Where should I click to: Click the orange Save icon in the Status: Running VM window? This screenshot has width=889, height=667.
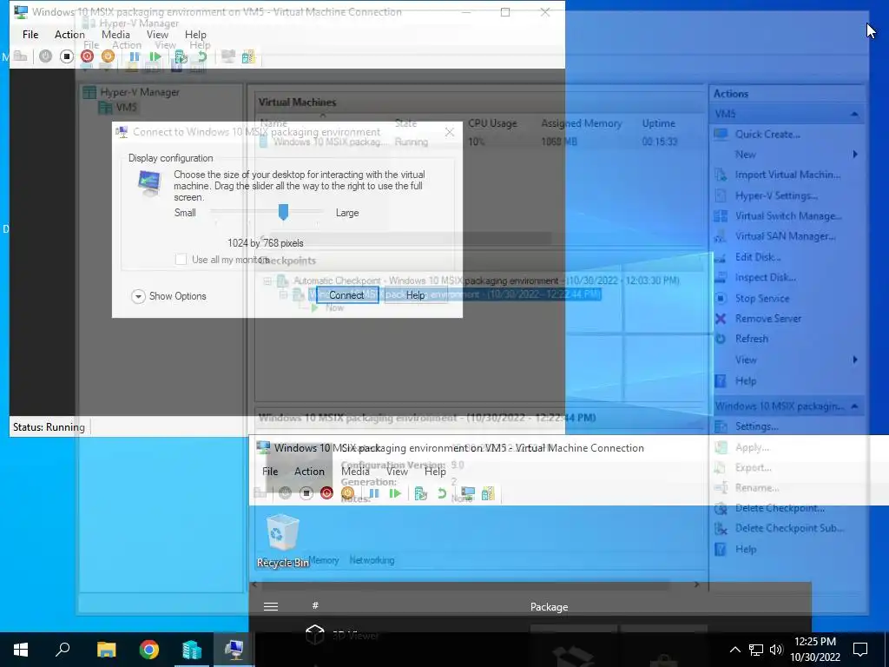(x=108, y=56)
